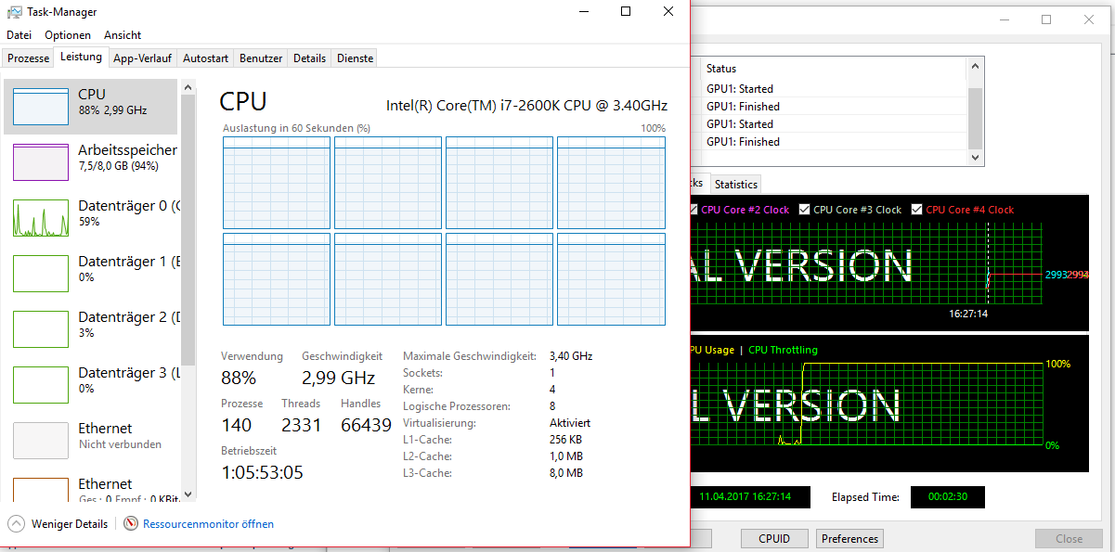Select the Datenträger 0 thumbnail graph
Screen dimensions: 1115x552
[41, 218]
